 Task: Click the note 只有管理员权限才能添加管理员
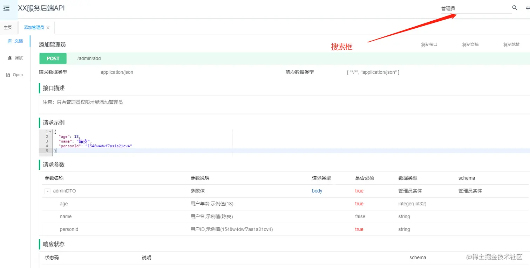point(83,102)
